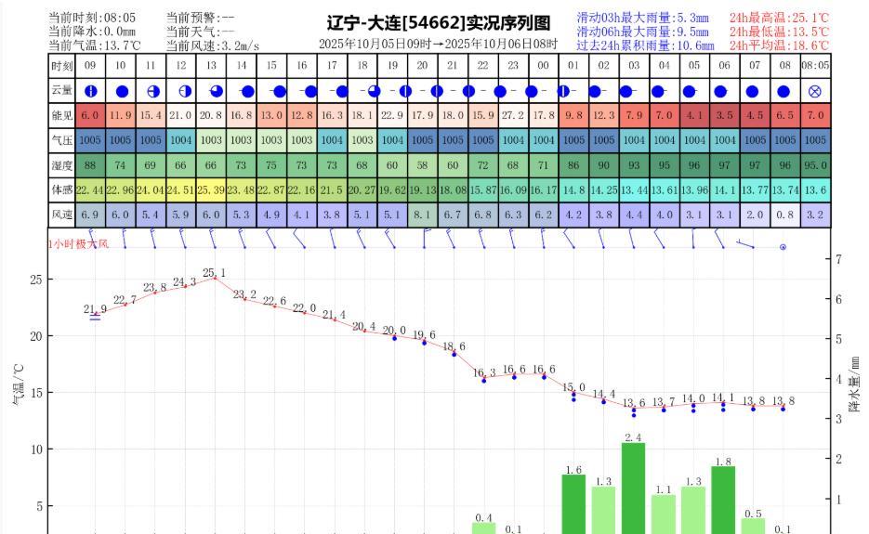The height and width of the screenshot is (534, 869).
Task: Click the 气温/℃ left axis label
Action: [x=18, y=384]
